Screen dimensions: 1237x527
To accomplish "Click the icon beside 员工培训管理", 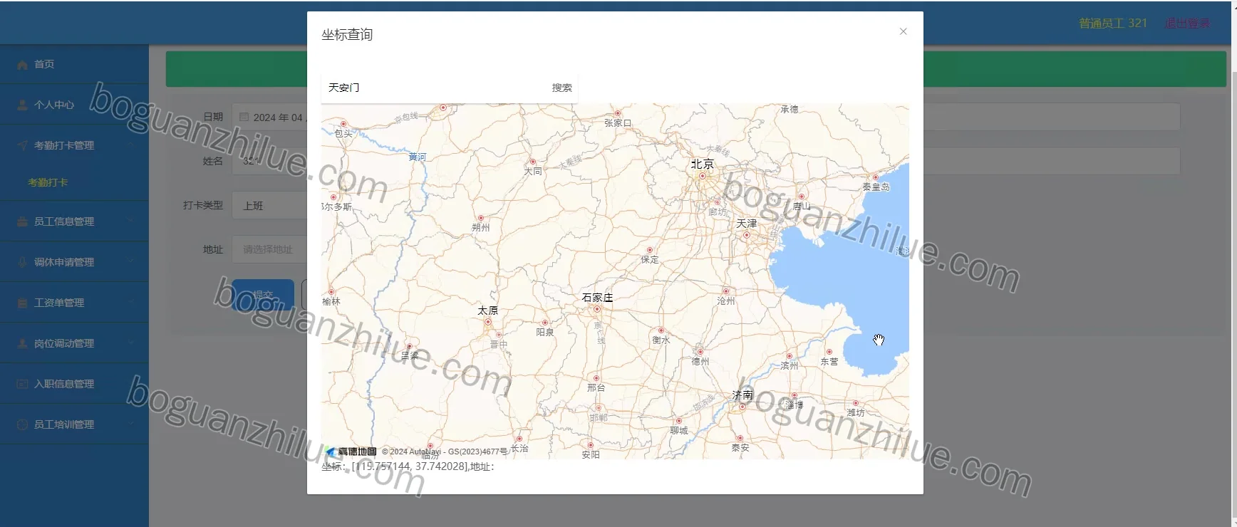I will point(22,424).
